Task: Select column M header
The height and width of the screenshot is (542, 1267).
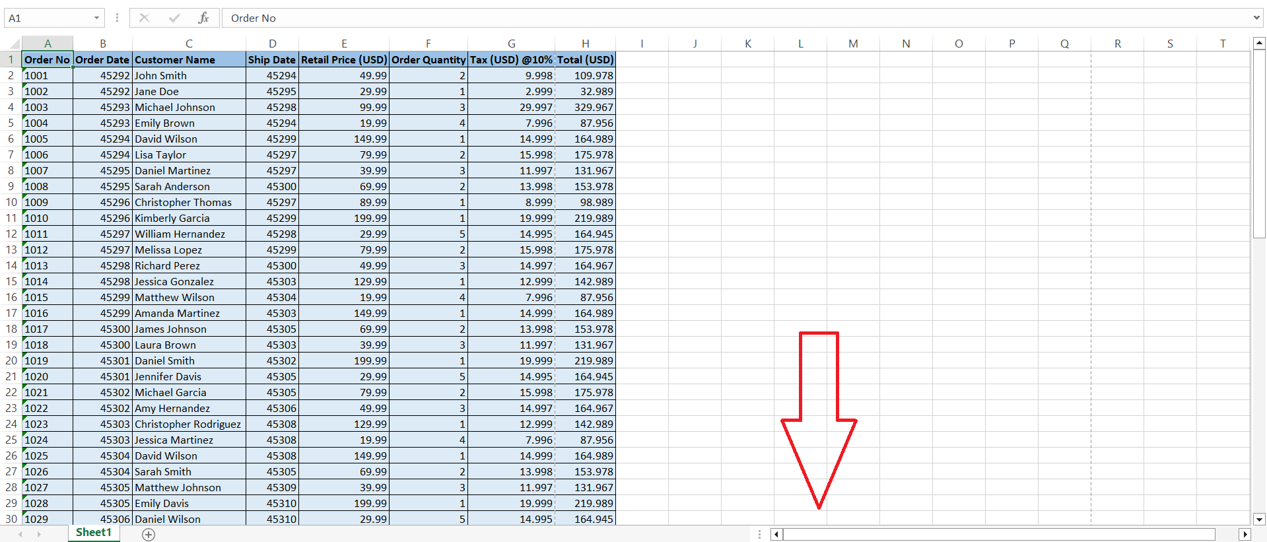Action: (x=853, y=44)
